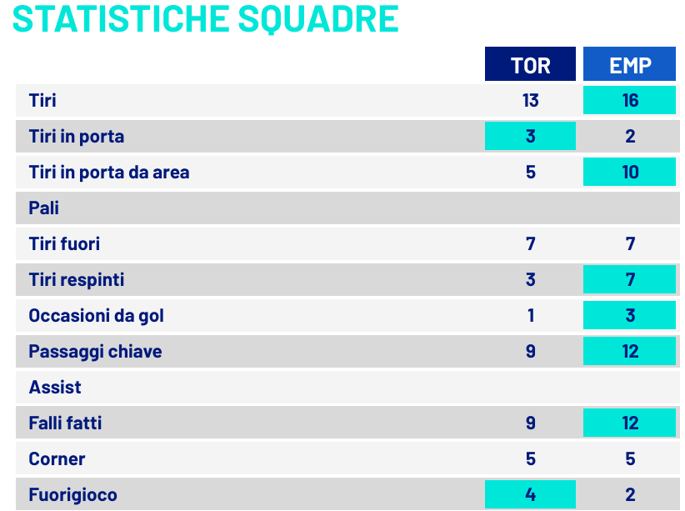Select the Tiri fuori row label
685x511 pixels.
pos(64,244)
